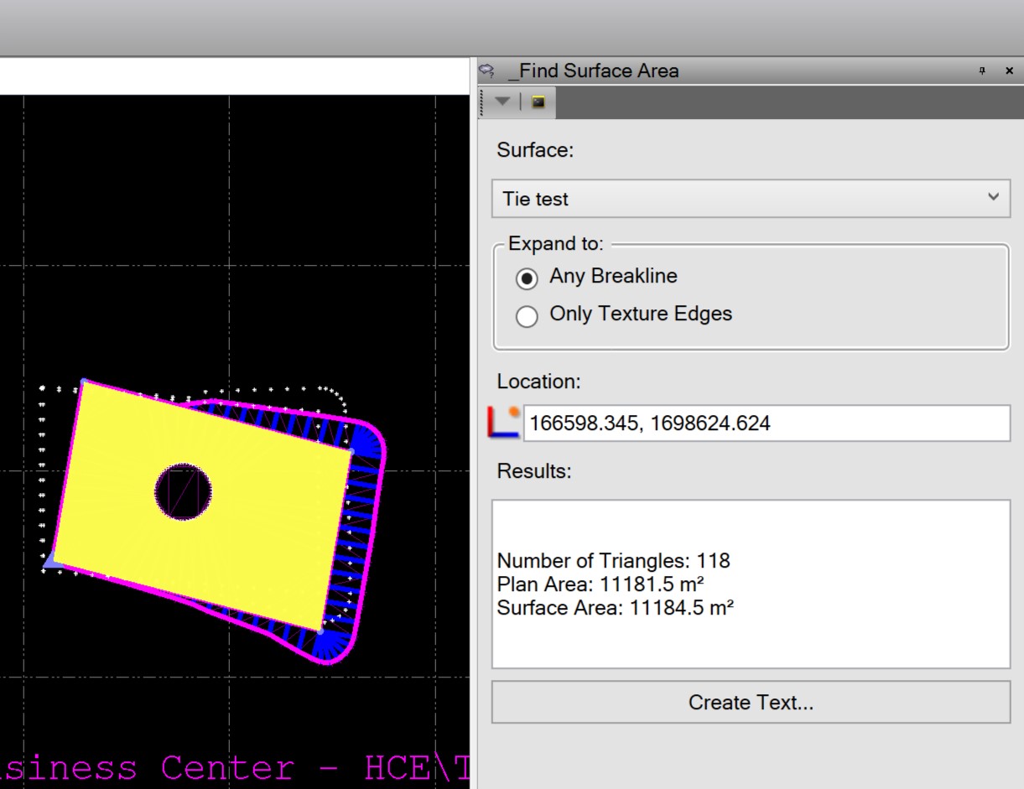Pin the Find Surface Area panel

coord(983,71)
